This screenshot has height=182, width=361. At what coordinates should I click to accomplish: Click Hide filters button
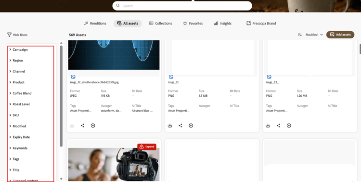pyautogui.click(x=17, y=35)
